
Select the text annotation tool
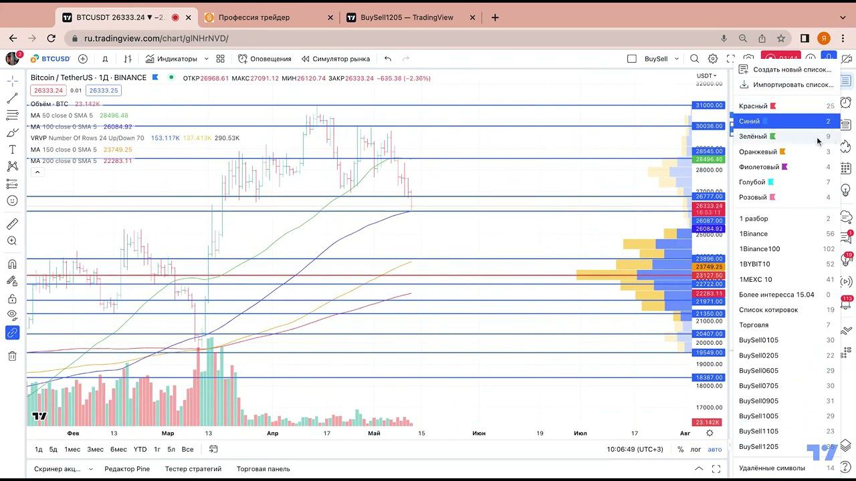12,149
